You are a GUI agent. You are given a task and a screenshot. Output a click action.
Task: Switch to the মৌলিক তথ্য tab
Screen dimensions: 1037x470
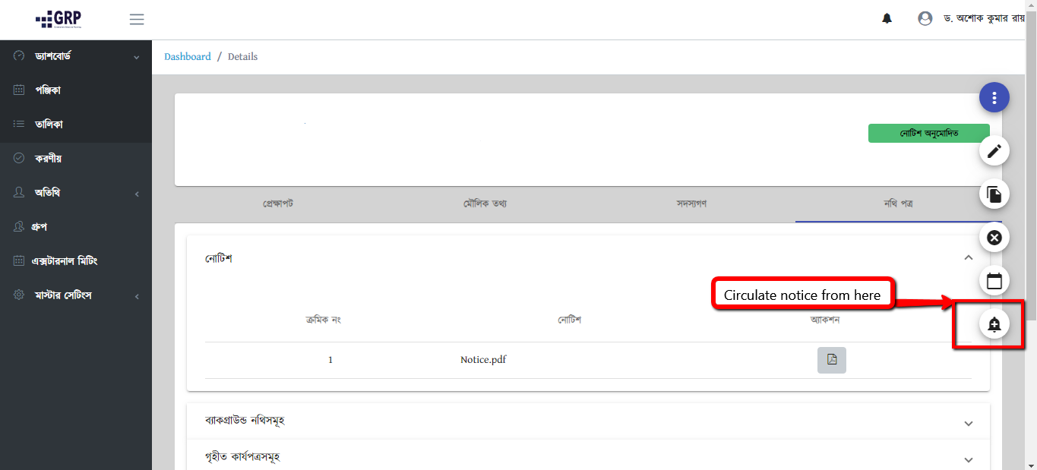(x=485, y=203)
